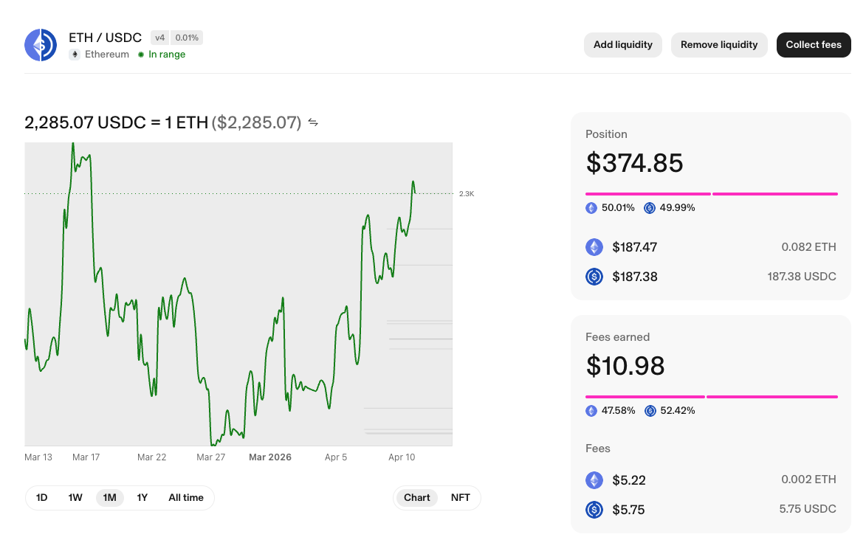Click the ETH icon beside $187.47 position
866x540 pixels.
point(594,247)
